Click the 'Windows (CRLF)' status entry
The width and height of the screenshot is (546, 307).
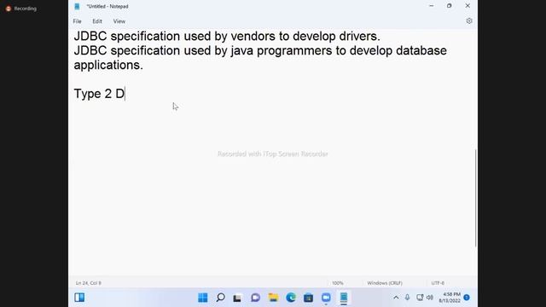[385, 283]
